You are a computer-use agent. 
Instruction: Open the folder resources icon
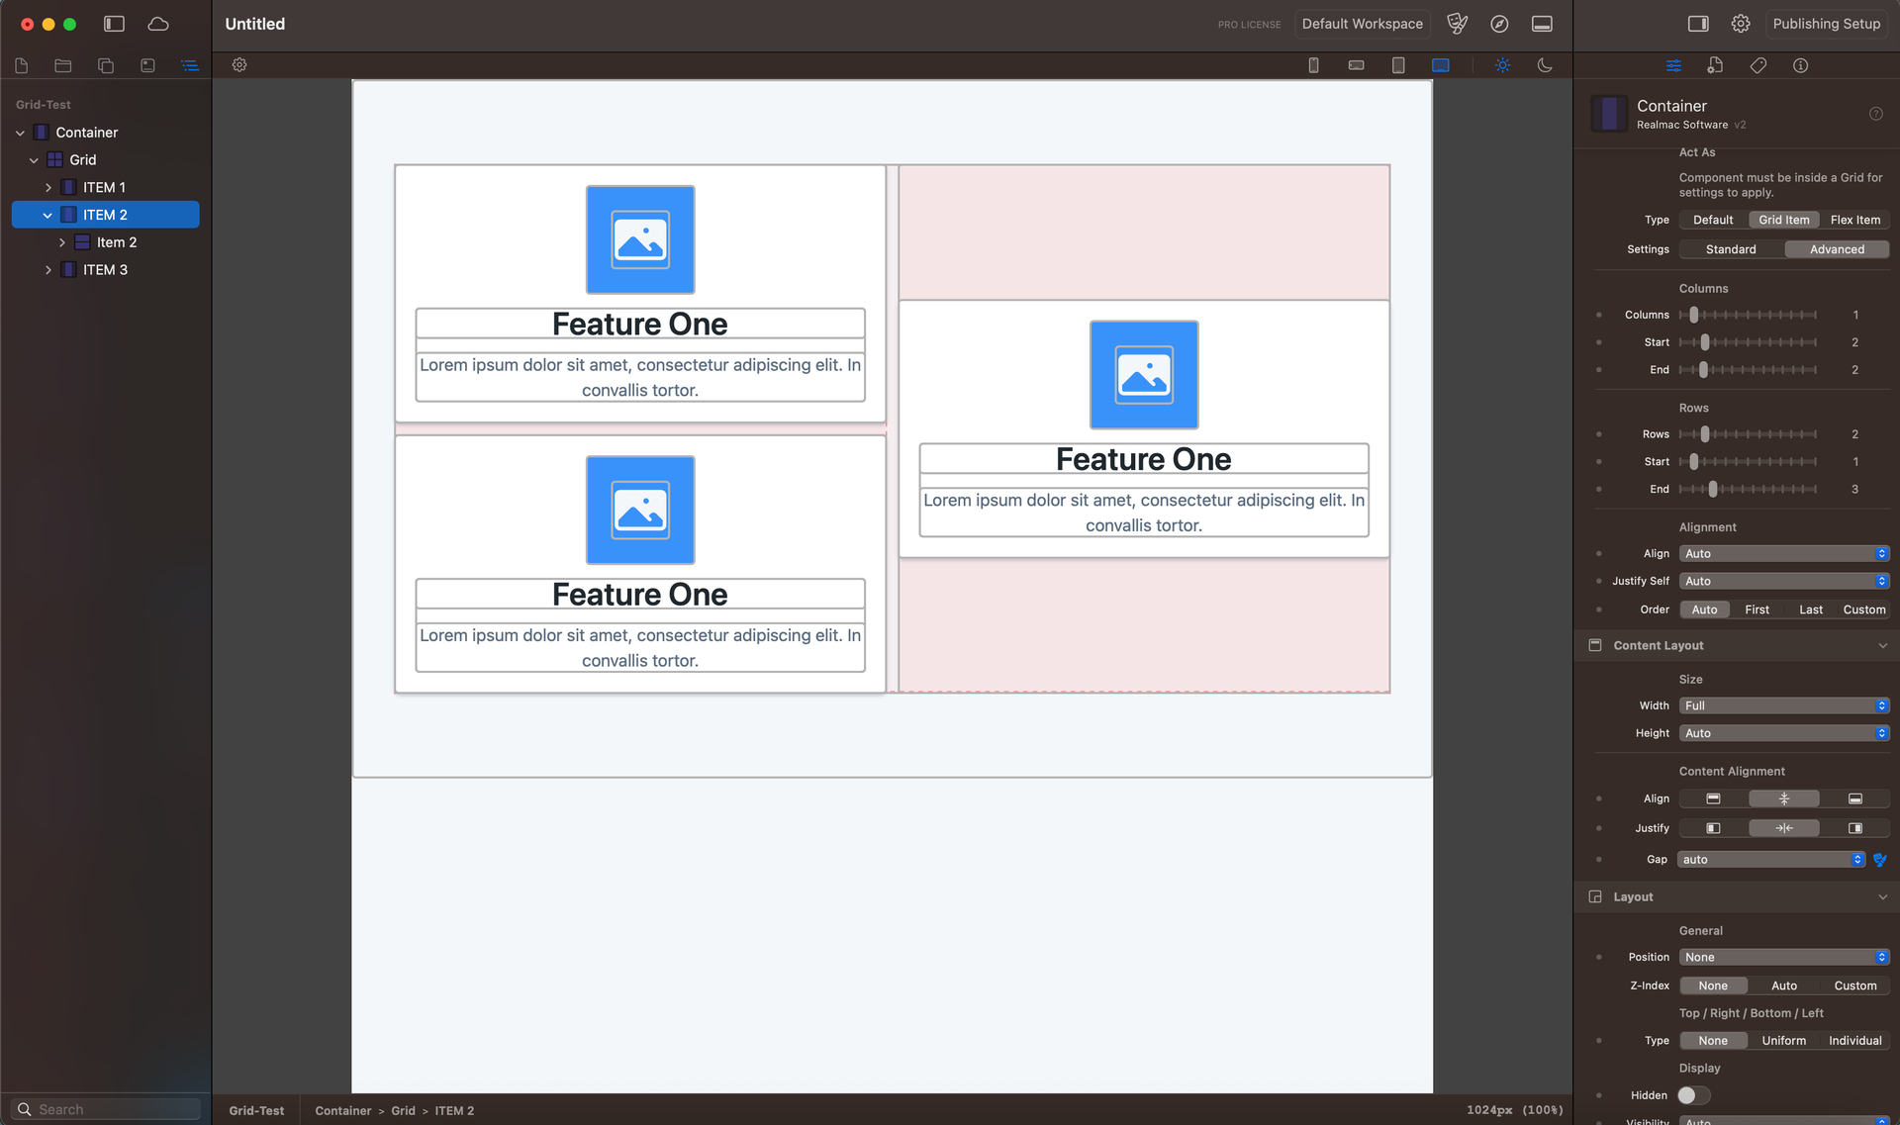click(x=63, y=65)
